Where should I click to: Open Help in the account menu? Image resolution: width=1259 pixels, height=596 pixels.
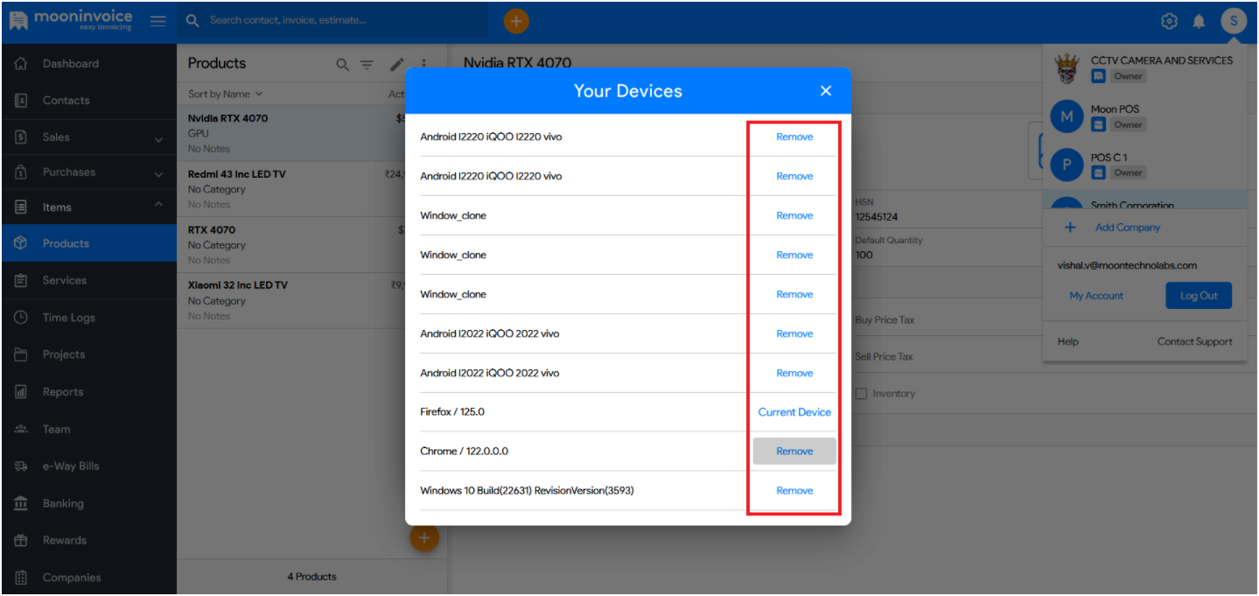tap(1067, 341)
